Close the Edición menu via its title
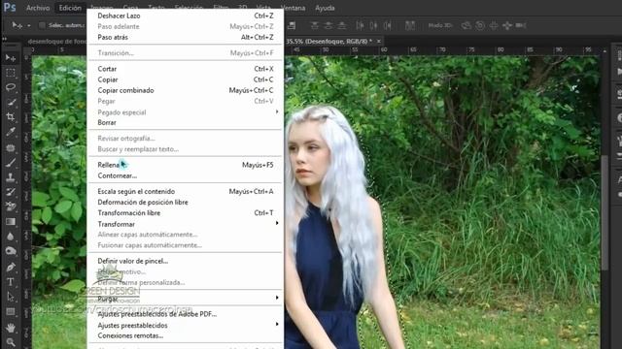 [70, 8]
